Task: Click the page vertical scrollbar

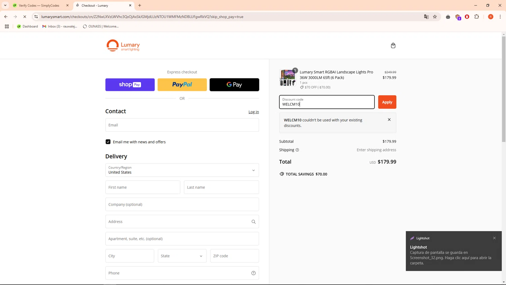Action: [x=504, y=89]
